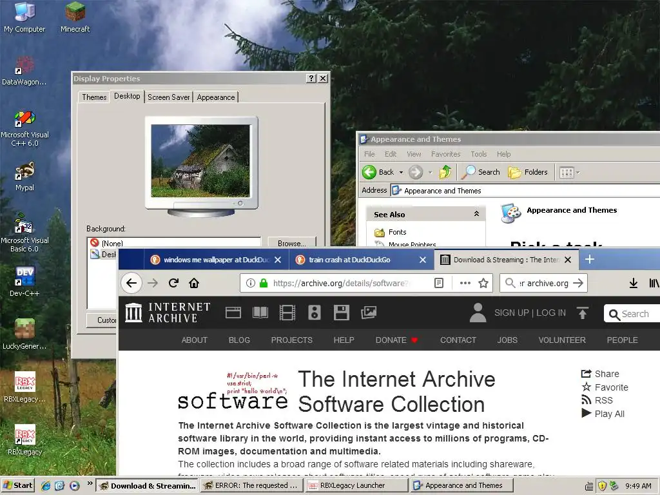The width and height of the screenshot is (660, 495).
Task: Expand Quick Launch chevron on taskbar
Action: [90, 483]
